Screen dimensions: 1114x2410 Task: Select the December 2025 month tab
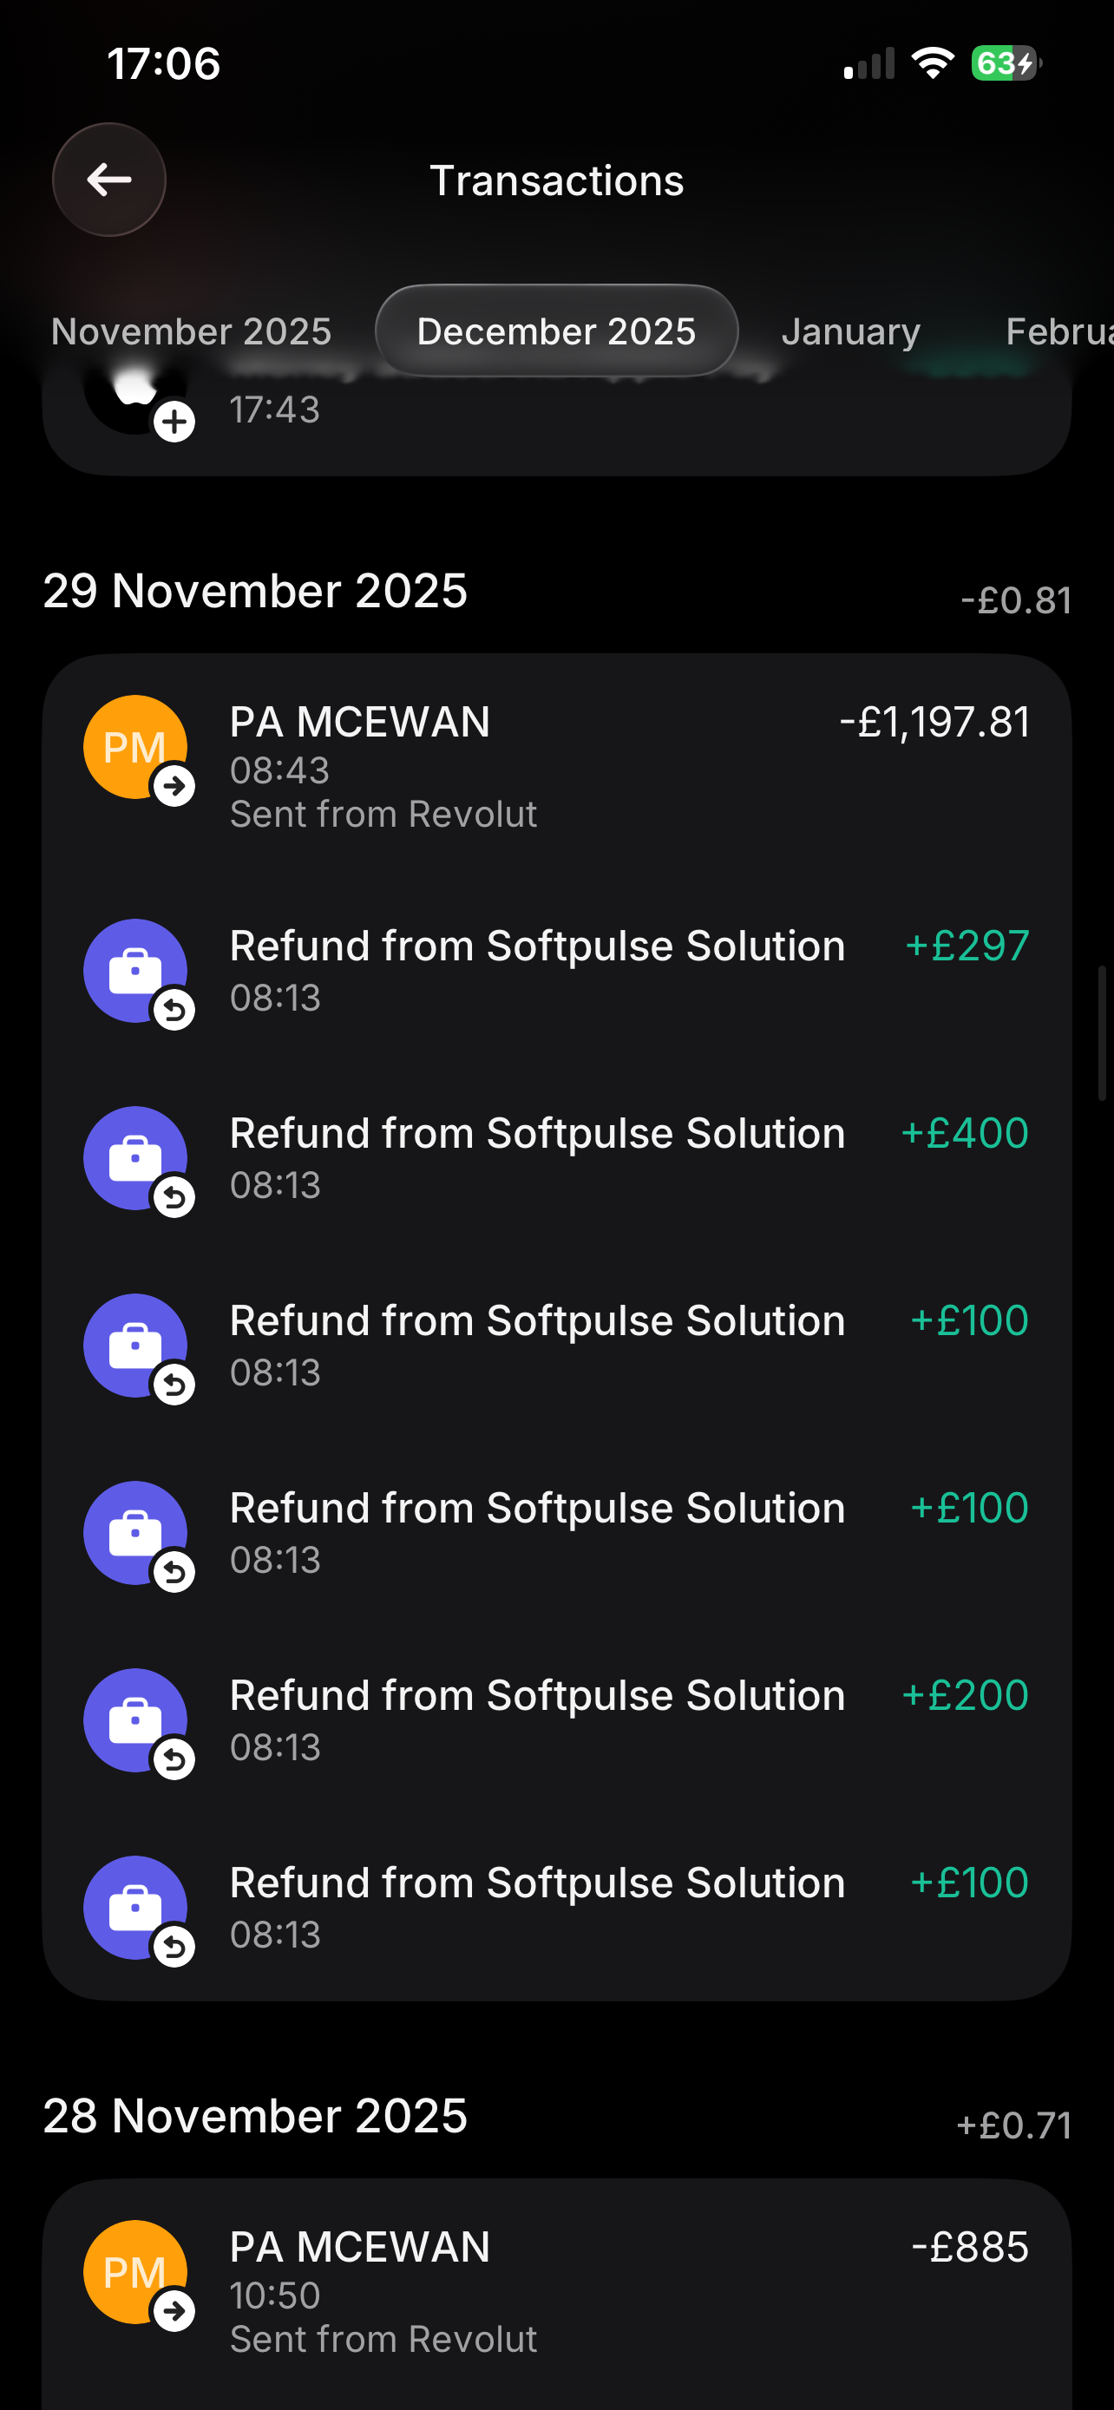pos(556,331)
